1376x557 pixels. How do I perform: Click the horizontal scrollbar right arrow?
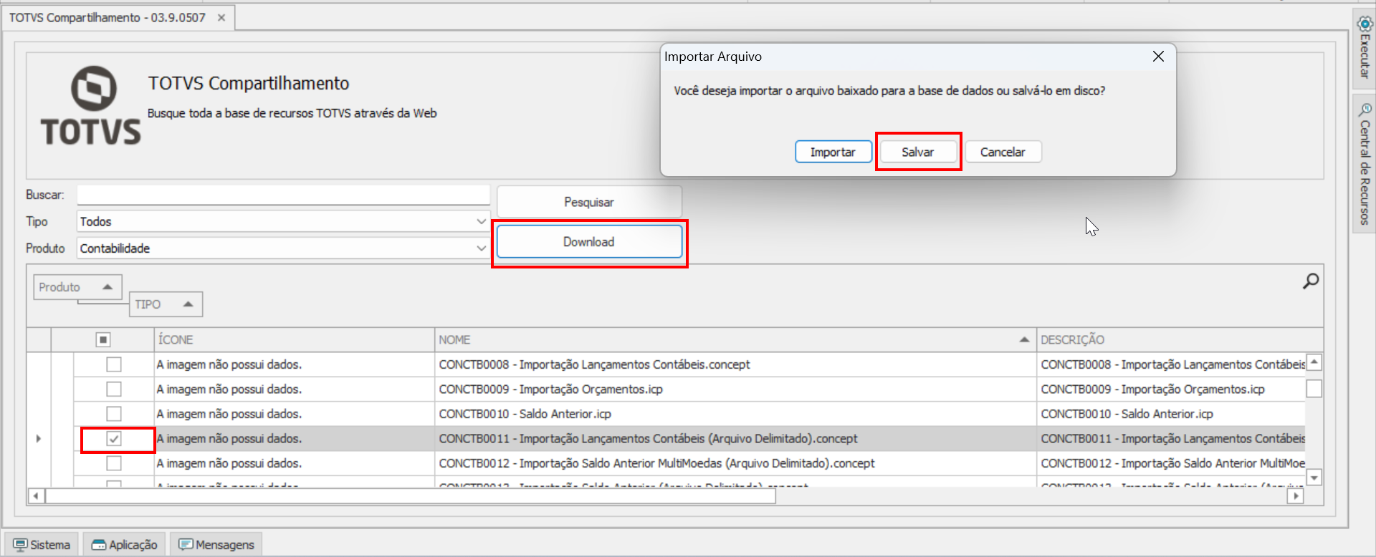pos(1295,495)
